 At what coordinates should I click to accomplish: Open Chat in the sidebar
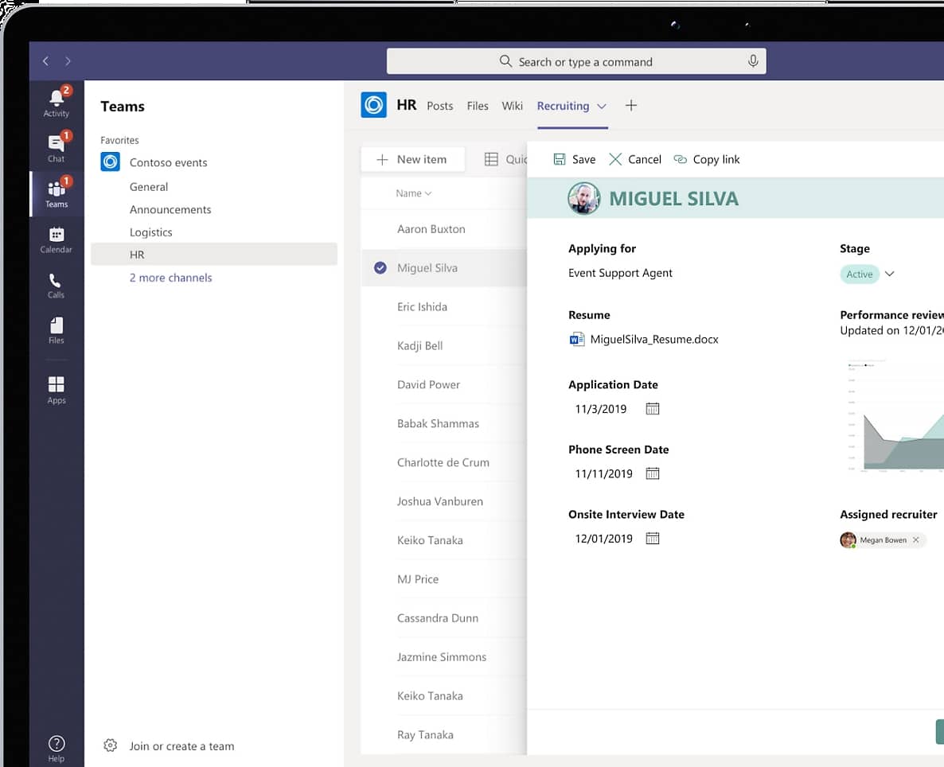[x=56, y=147]
